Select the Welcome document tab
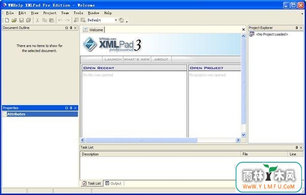306x195 pixels. [x=93, y=30]
